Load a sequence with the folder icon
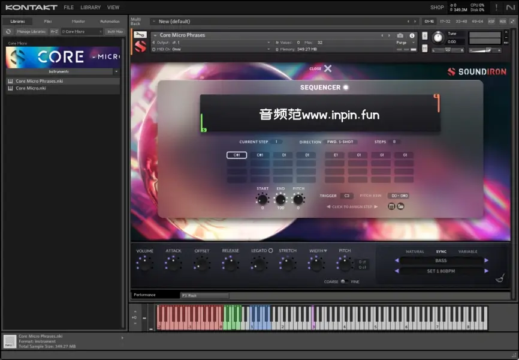The height and width of the screenshot is (360, 519). tap(400, 206)
